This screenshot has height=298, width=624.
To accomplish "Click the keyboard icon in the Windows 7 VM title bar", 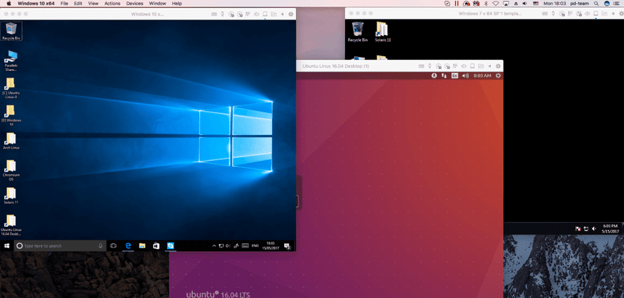I will [x=544, y=14].
